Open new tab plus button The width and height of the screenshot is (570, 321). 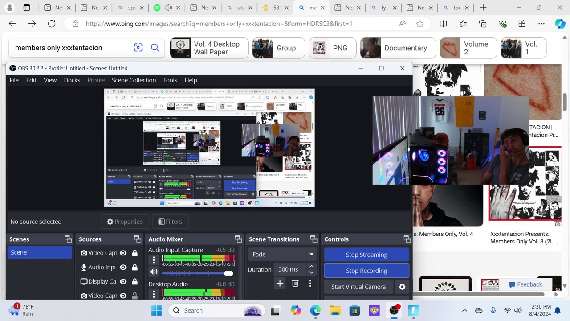coord(483,8)
